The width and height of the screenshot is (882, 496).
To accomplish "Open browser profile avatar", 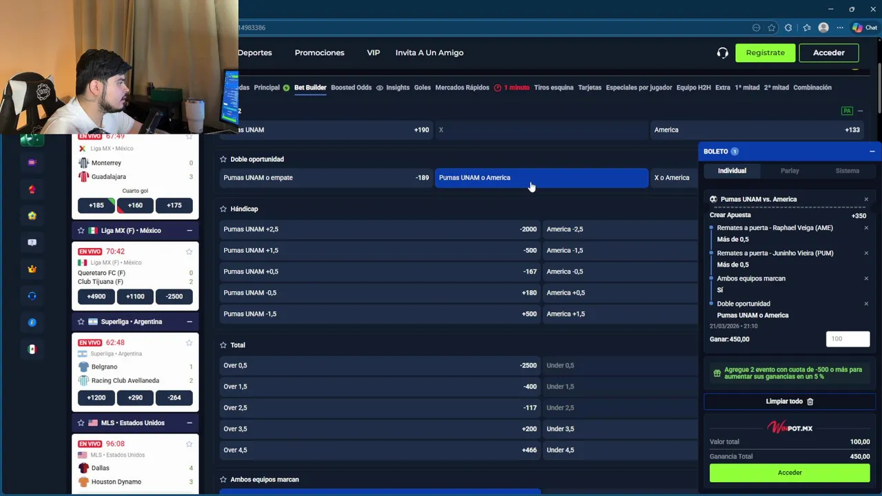I will click(823, 28).
